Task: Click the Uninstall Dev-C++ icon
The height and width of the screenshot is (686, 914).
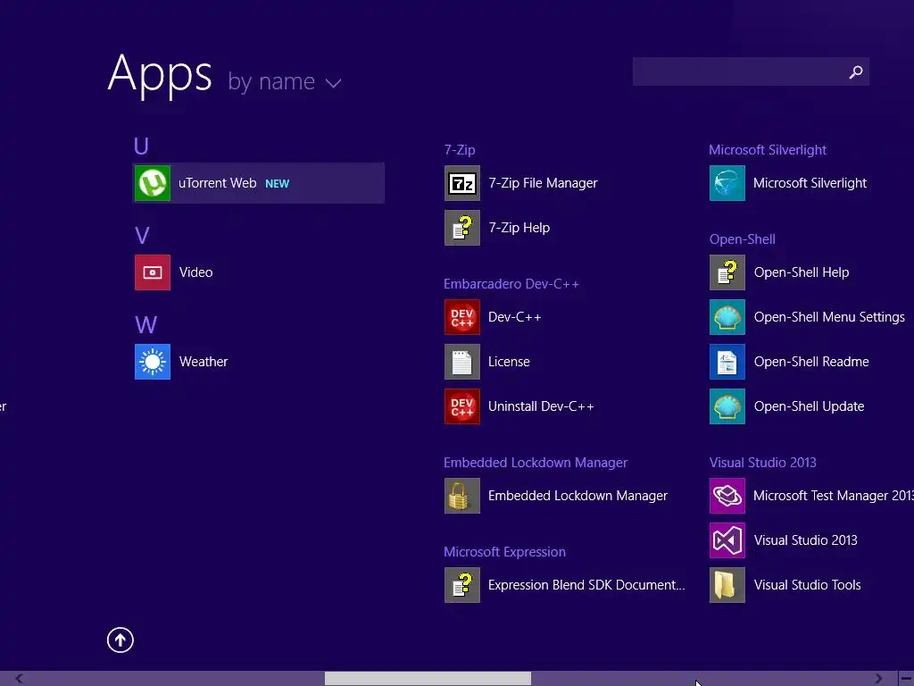Action: tap(462, 406)
